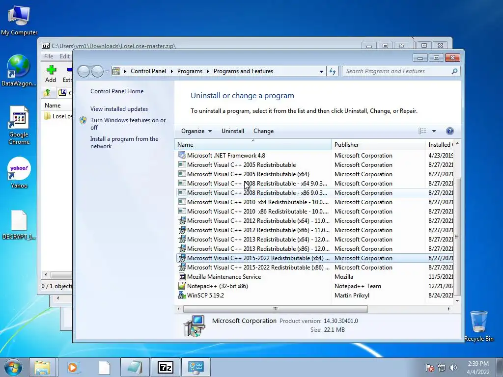The image size is (503, 377).
Task: Open the notepad taskbar icon
Action: coord(135,367)
